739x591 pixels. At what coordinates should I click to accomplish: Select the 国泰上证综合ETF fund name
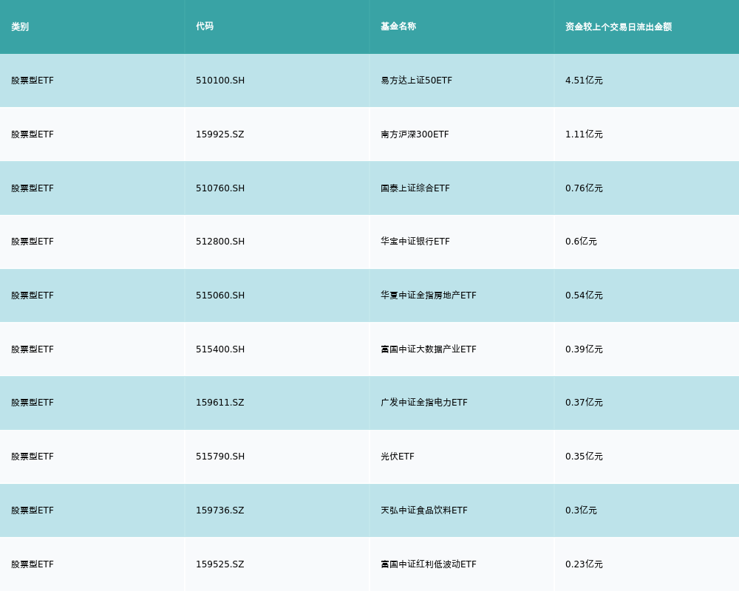[x=415, y=188]
